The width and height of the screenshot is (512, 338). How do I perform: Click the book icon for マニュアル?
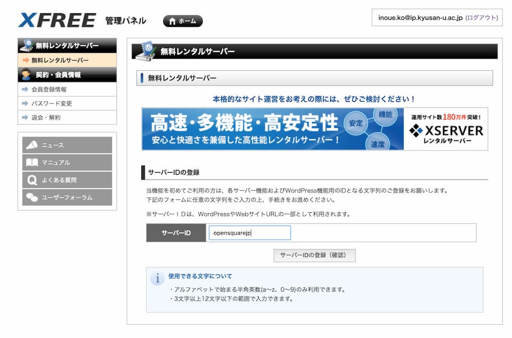pyautogui.click(x=32, y=163)
